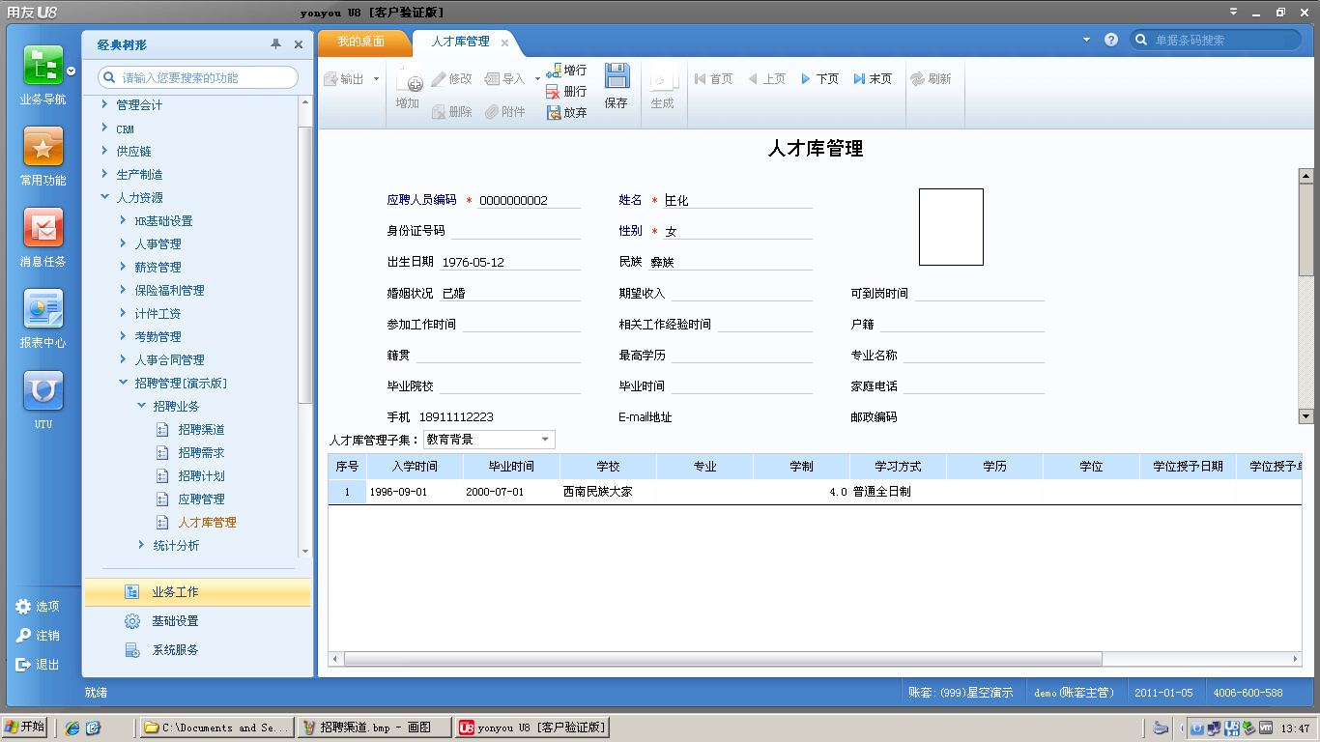Click the Windows 开始 start button
1320x742 pixels.
point(25,728)
